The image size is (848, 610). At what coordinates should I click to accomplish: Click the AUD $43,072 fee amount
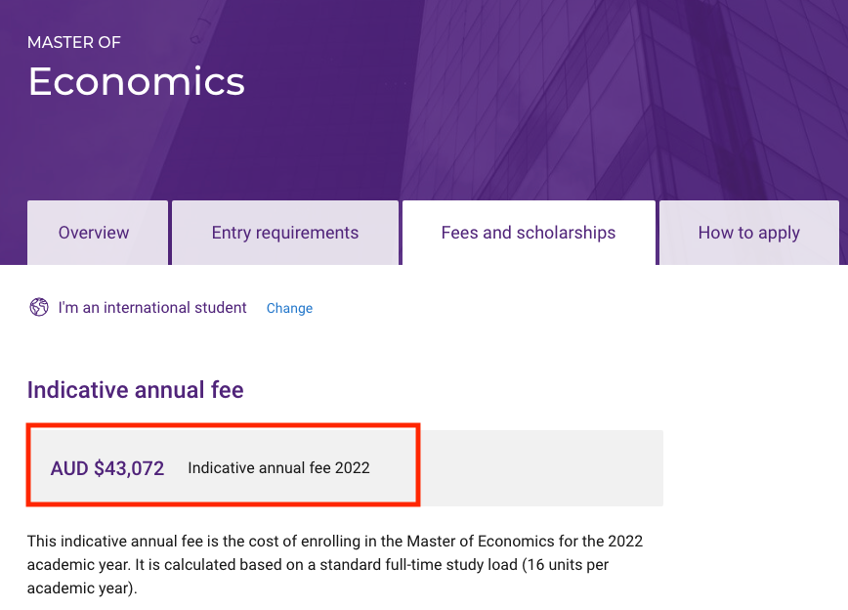pyautogui.click(x=107, y=467)
